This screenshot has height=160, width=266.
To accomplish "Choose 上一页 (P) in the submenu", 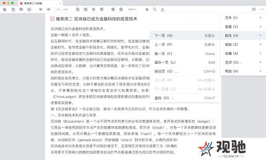I will [x=185, y=44].
